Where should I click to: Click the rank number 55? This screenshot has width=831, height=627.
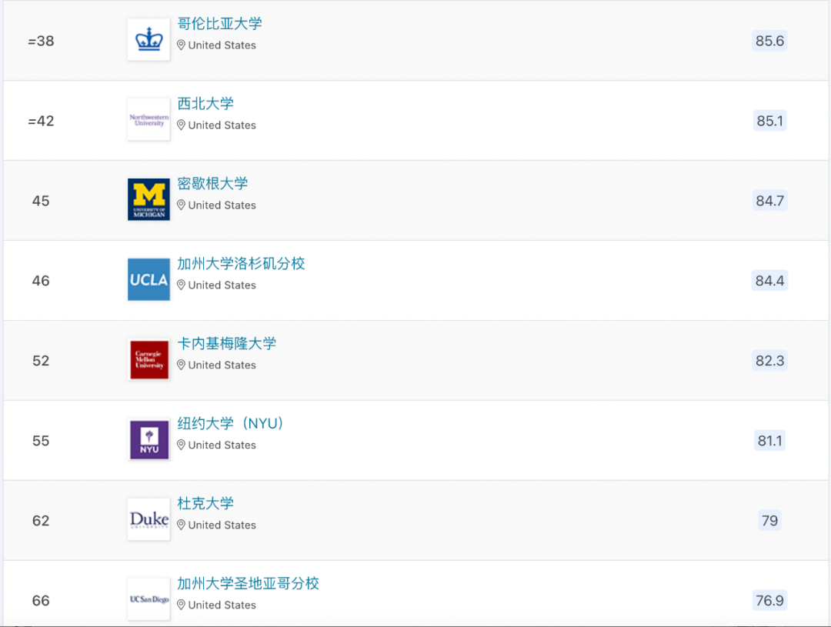click(41, 442)
